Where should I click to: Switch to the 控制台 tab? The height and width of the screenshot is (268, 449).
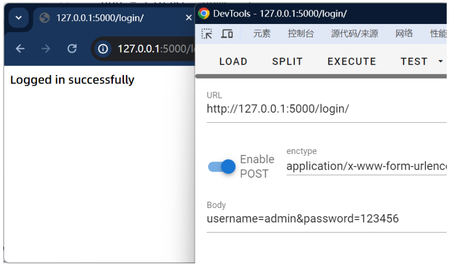[301, 34]
